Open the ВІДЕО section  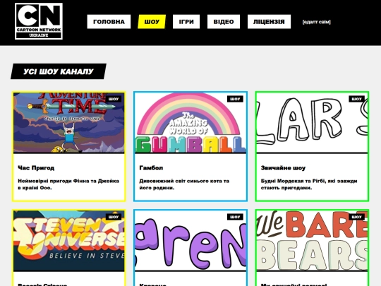point(224,22)
